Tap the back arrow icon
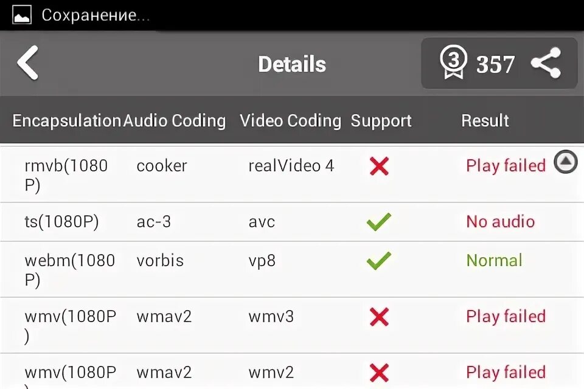Screen dimensions: 584x389 [28, 63]
